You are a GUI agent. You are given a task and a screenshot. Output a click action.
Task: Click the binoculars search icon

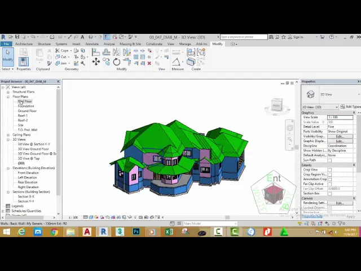[271, 37]
